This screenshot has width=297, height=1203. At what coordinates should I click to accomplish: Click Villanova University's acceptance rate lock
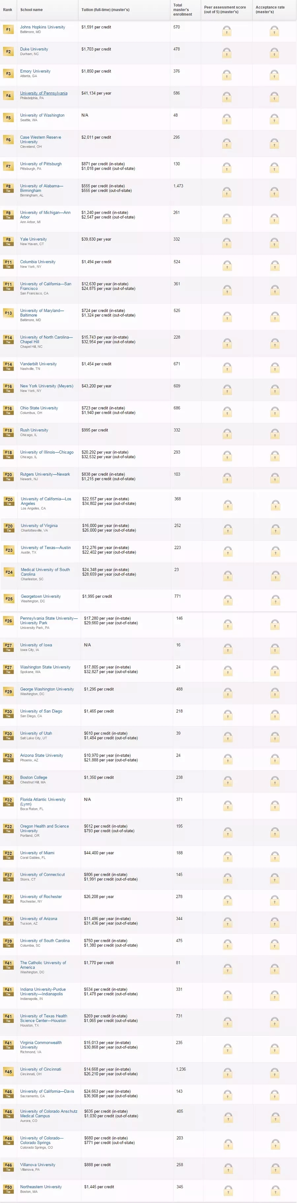click(x=275, y=1169)
